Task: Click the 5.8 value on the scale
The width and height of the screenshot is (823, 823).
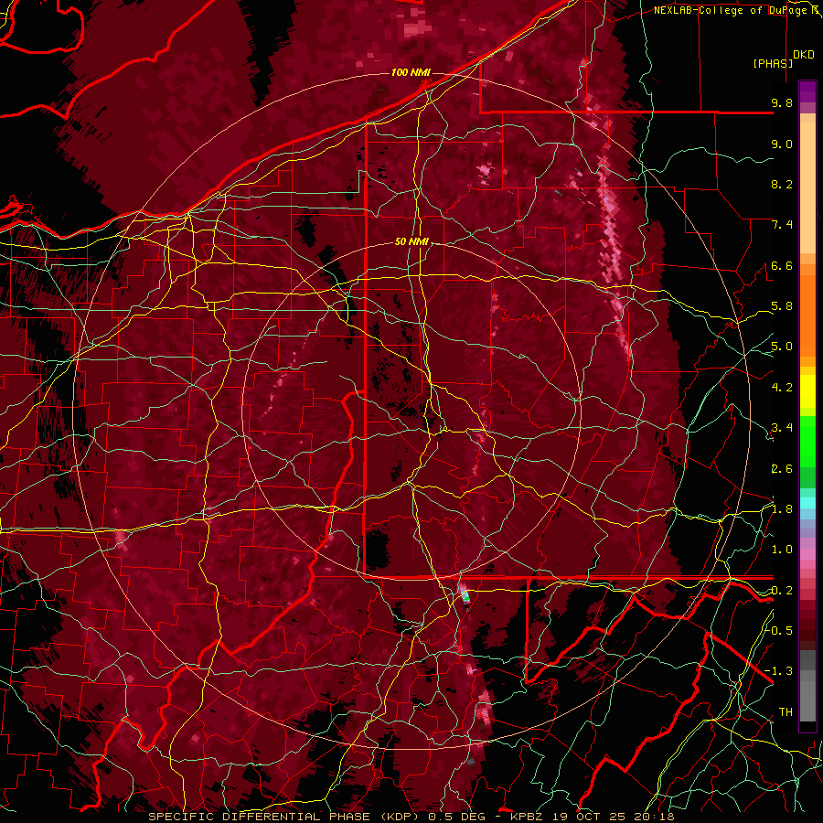Action: [782, 306]
